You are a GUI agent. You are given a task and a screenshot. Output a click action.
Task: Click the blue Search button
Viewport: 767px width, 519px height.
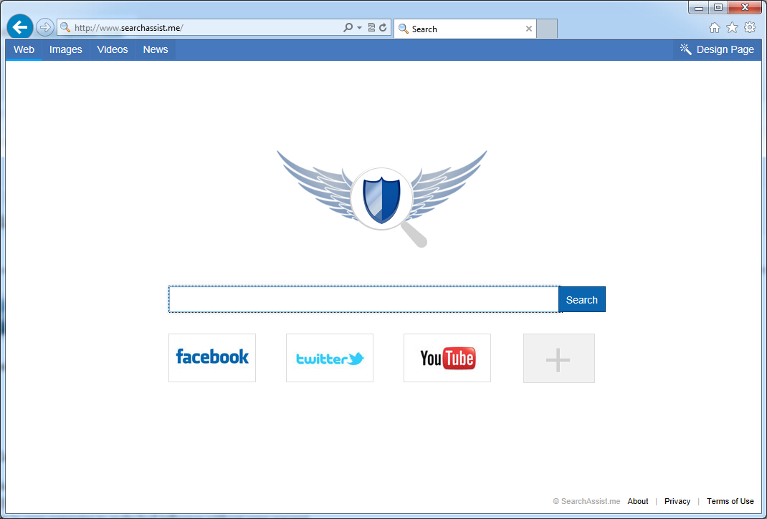(582, 299)
